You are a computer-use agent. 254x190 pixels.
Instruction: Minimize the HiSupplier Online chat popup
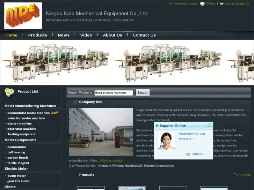(x=209, y=125)
